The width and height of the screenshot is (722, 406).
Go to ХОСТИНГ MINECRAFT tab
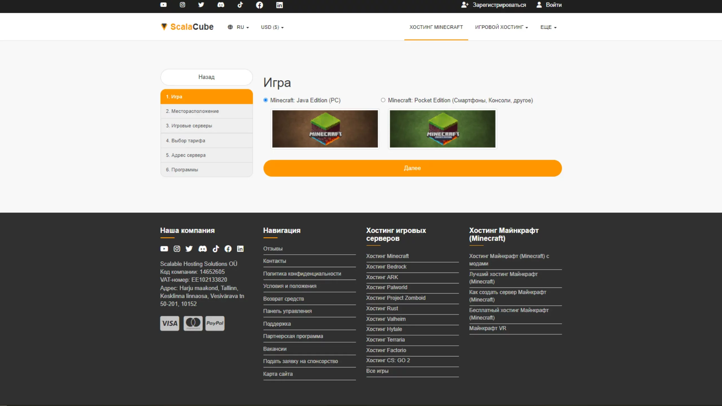436,27
